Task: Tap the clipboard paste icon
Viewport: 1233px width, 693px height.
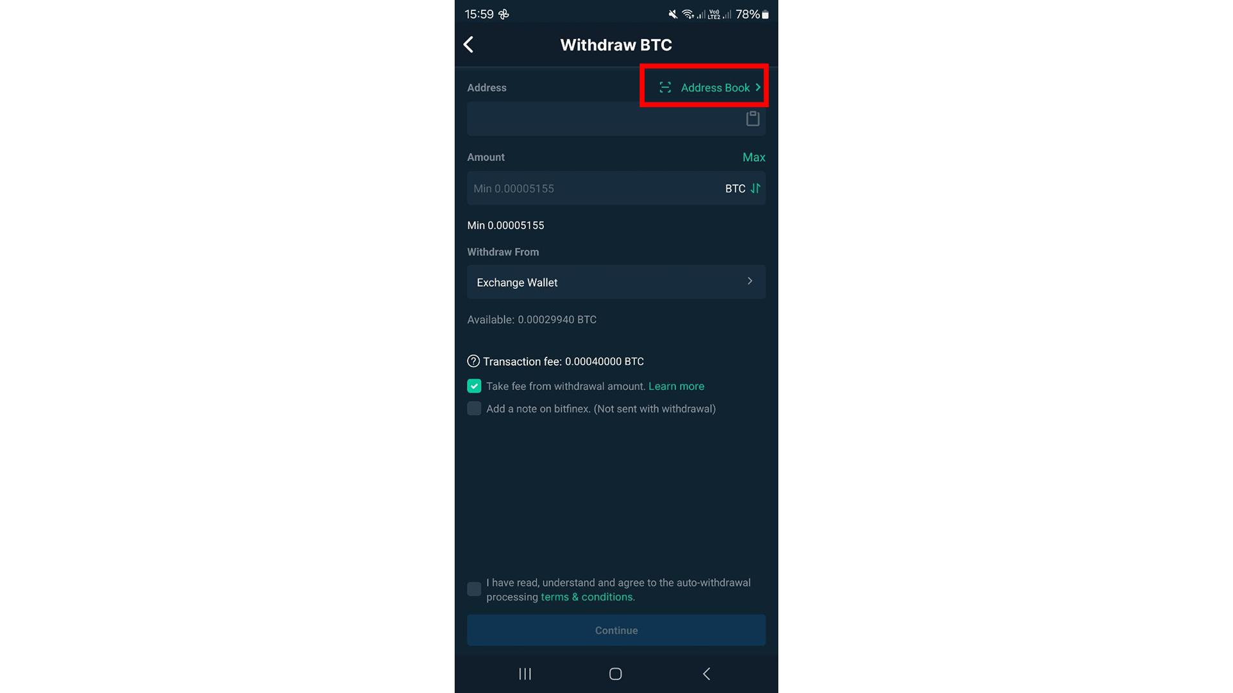Action: (752, 119)
